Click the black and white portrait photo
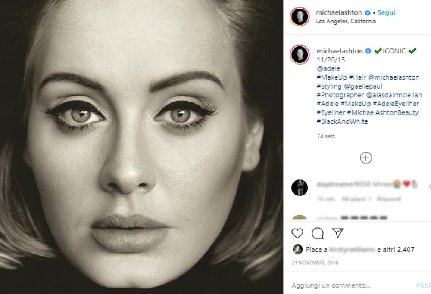 (x=141, y=147)
